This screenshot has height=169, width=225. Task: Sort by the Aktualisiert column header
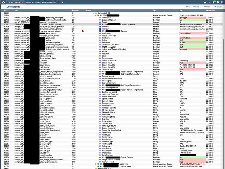pyautogui.click(x=210, y=10)
